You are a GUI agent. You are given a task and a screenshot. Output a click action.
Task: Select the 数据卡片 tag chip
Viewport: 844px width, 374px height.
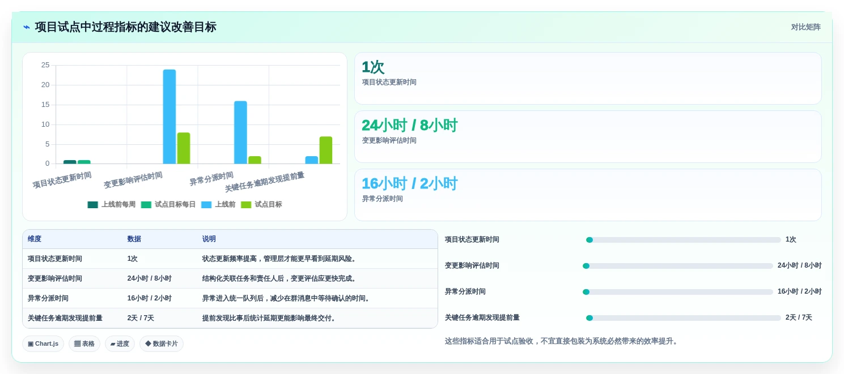click(x=162, y=344)
